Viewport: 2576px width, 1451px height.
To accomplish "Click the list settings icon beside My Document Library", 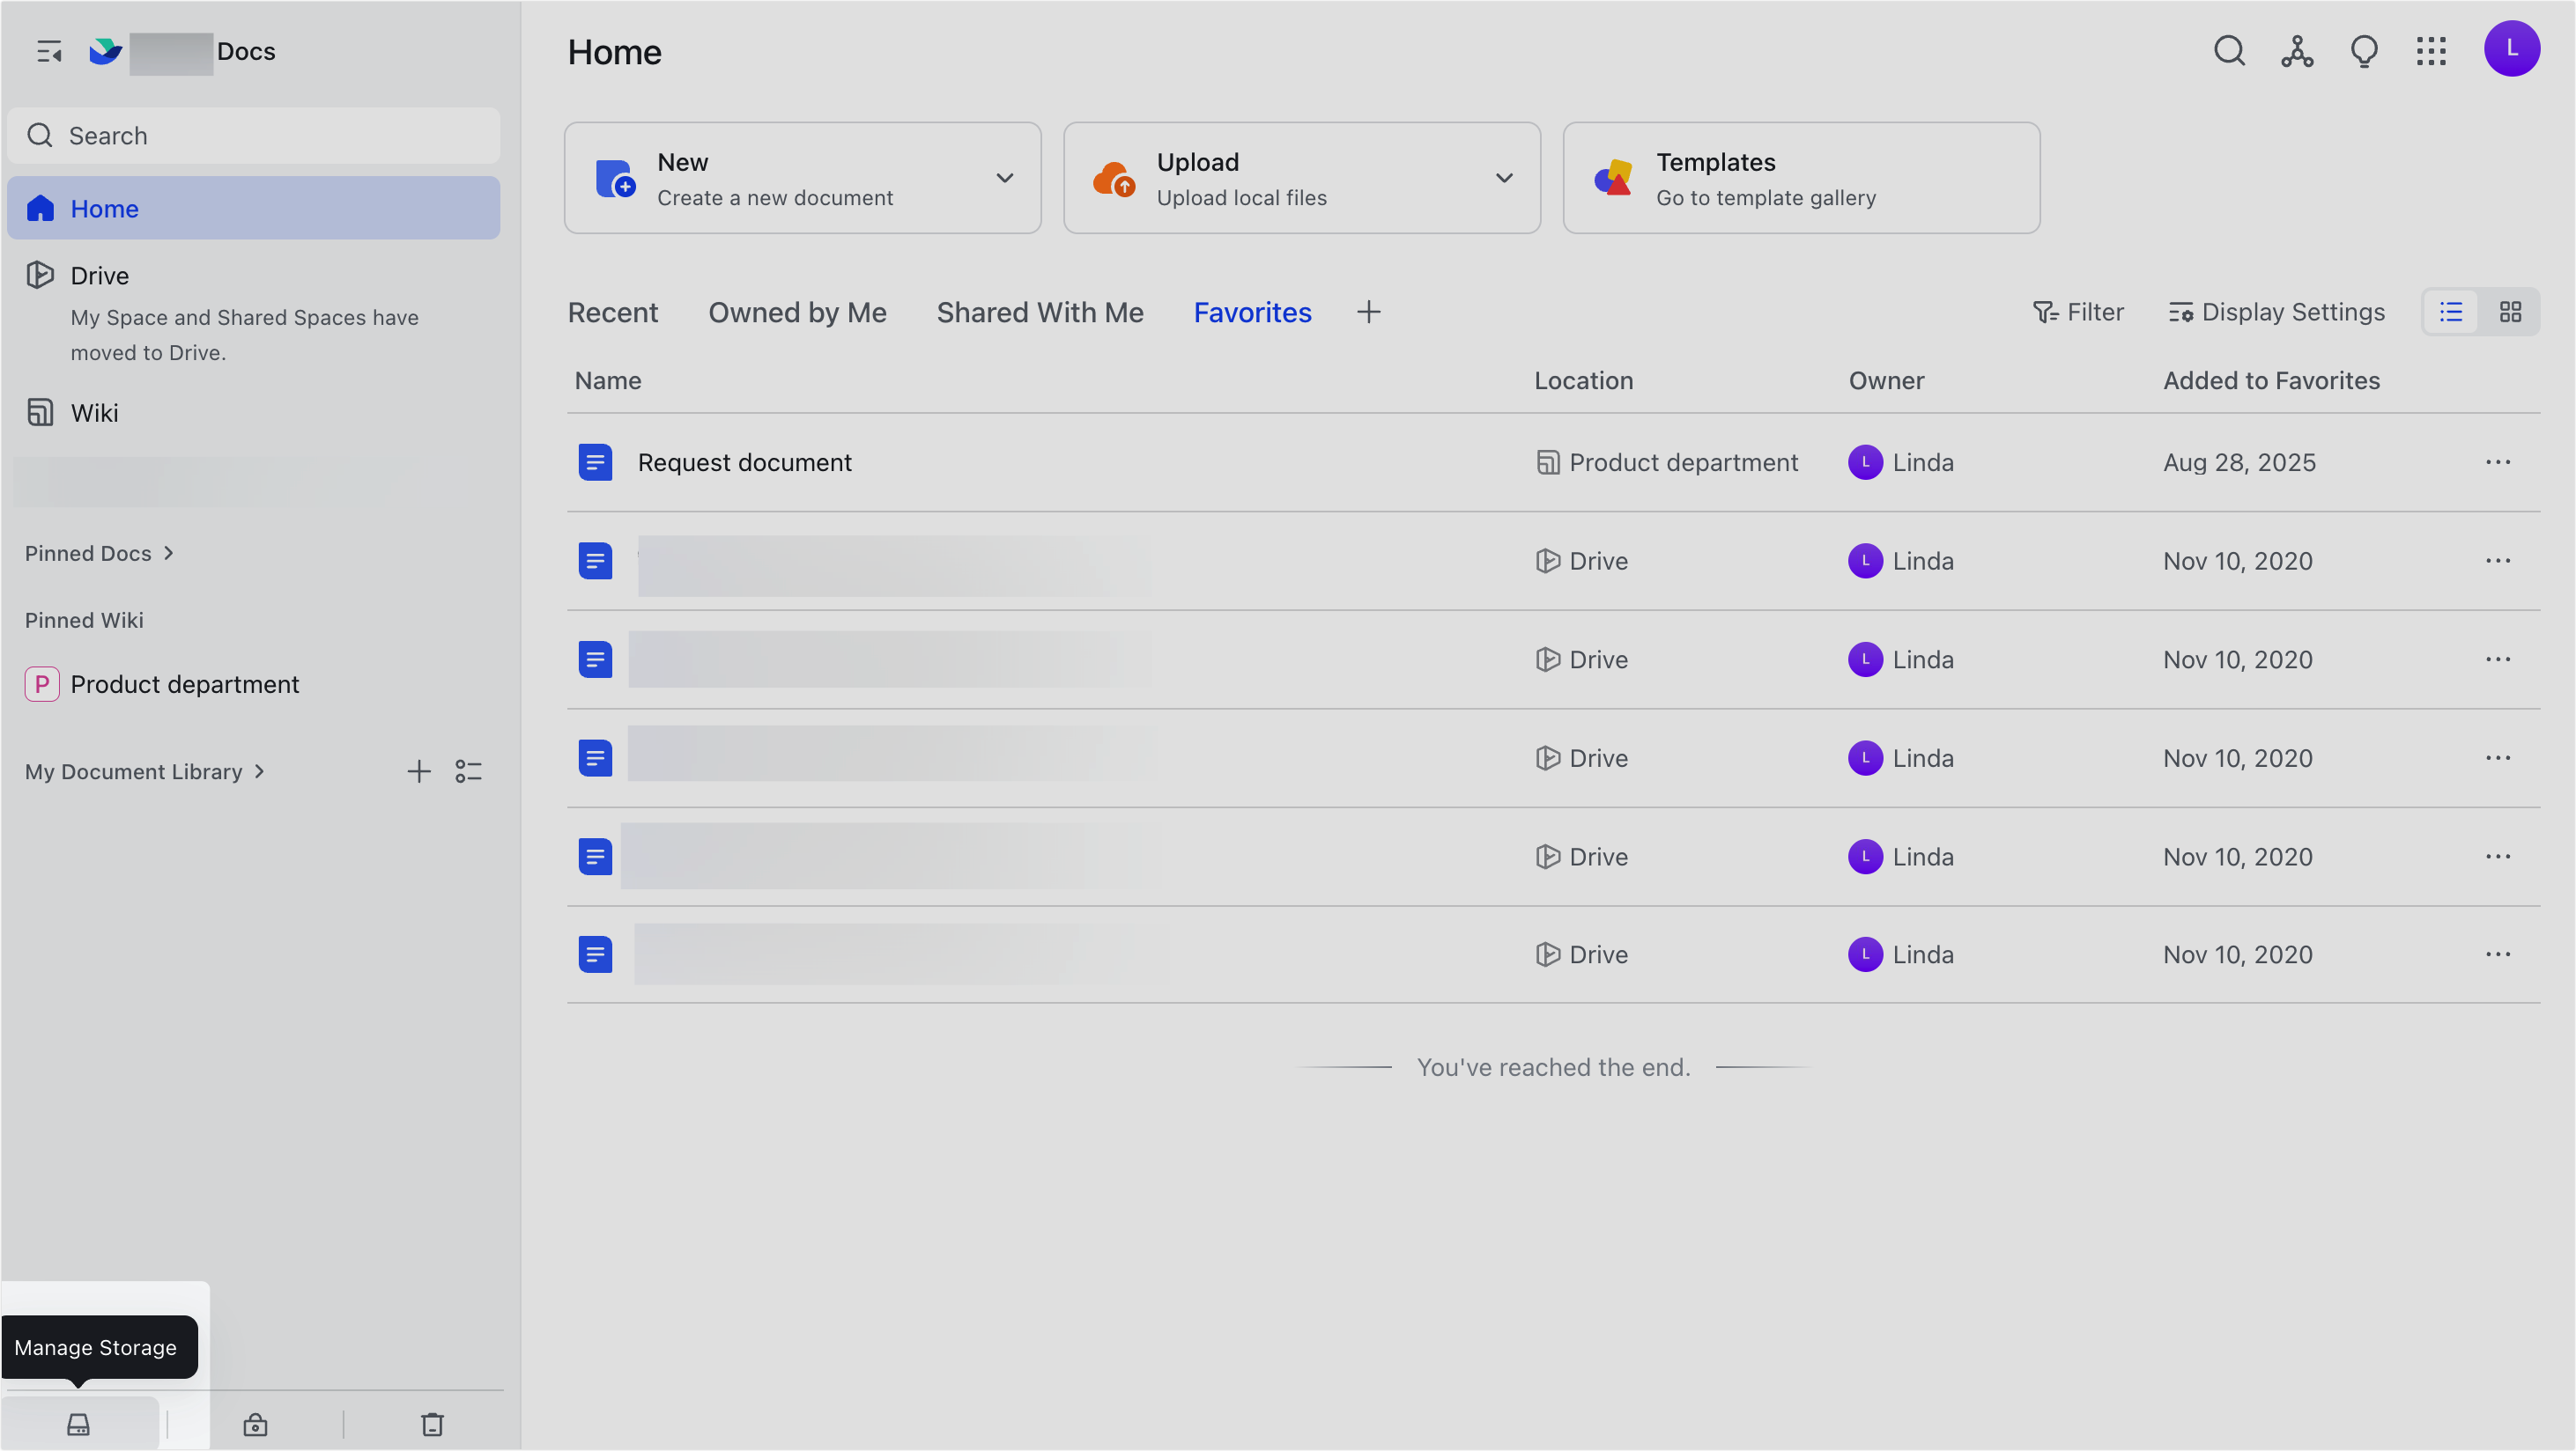I will pos(468,771).
